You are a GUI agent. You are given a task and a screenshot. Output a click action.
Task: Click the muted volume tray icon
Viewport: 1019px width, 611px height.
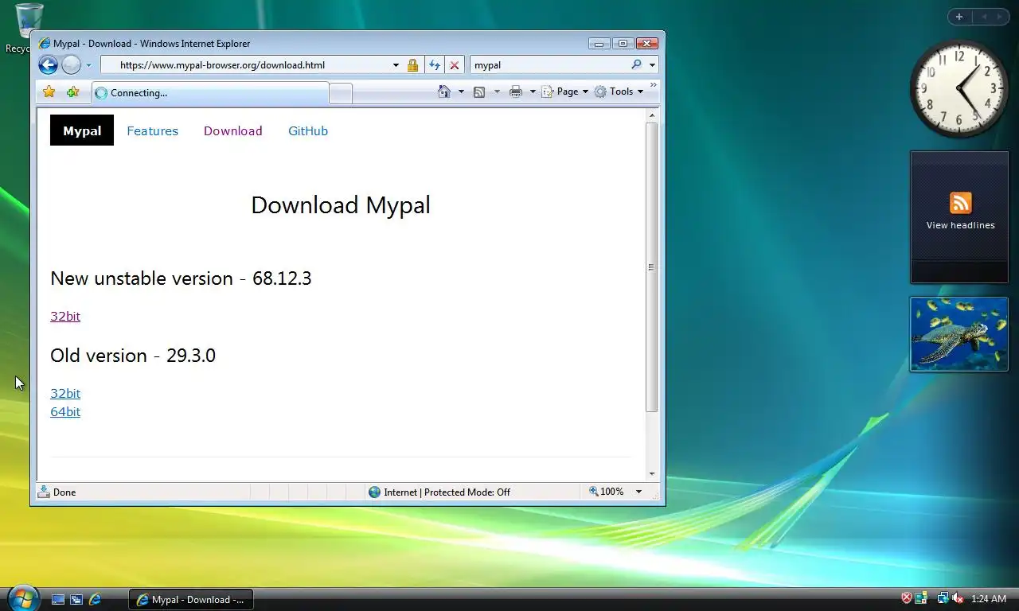click(958, 598)
